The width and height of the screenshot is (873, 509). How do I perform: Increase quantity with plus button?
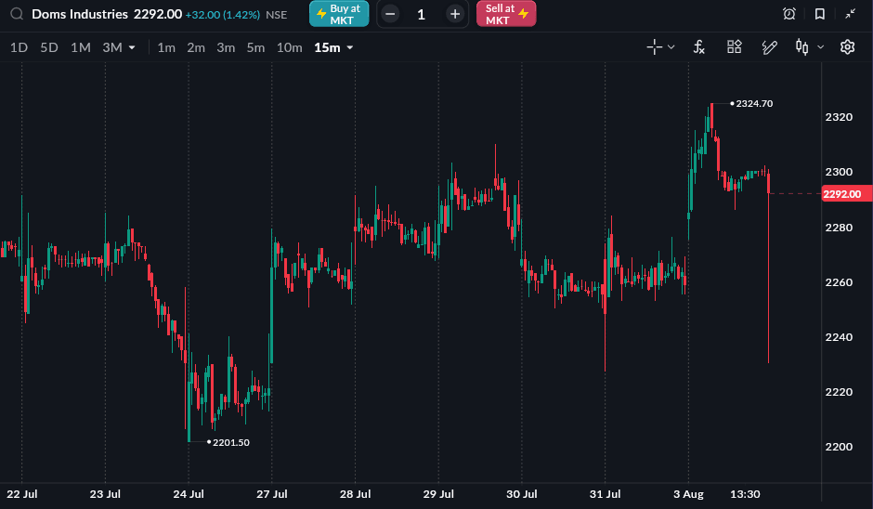click(455, 15)
